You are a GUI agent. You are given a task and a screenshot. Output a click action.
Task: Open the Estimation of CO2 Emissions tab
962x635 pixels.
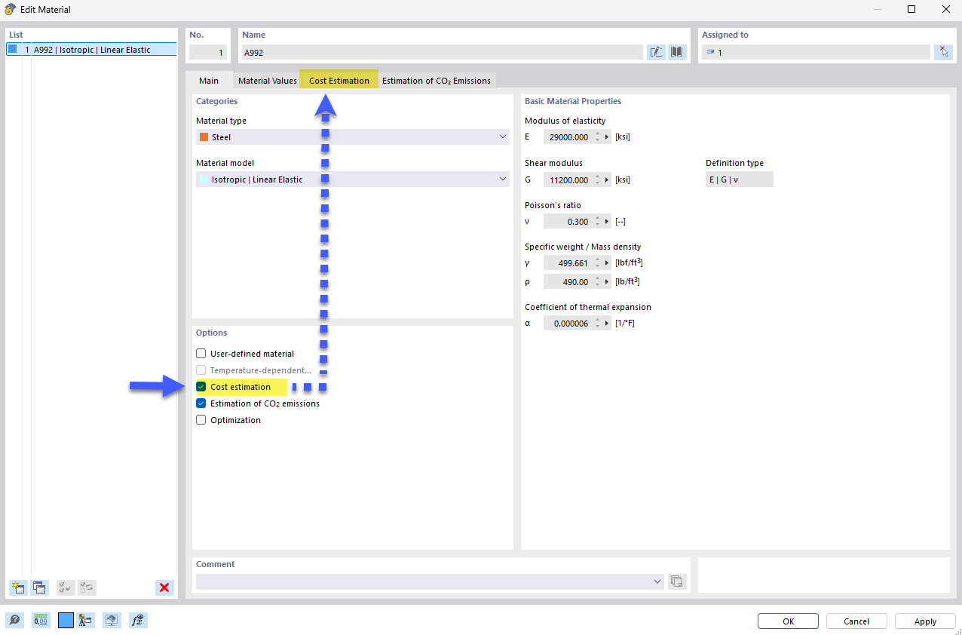click(437, 80)
